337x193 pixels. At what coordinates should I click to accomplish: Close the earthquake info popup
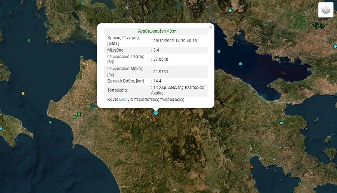210,28
